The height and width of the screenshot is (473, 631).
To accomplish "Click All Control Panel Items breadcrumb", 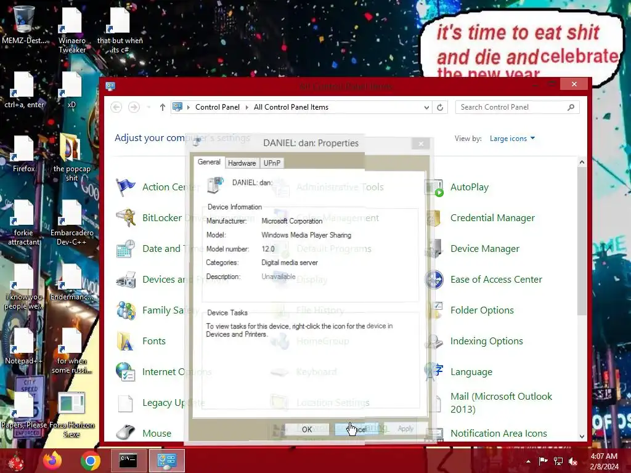I will tap(291, 107).
